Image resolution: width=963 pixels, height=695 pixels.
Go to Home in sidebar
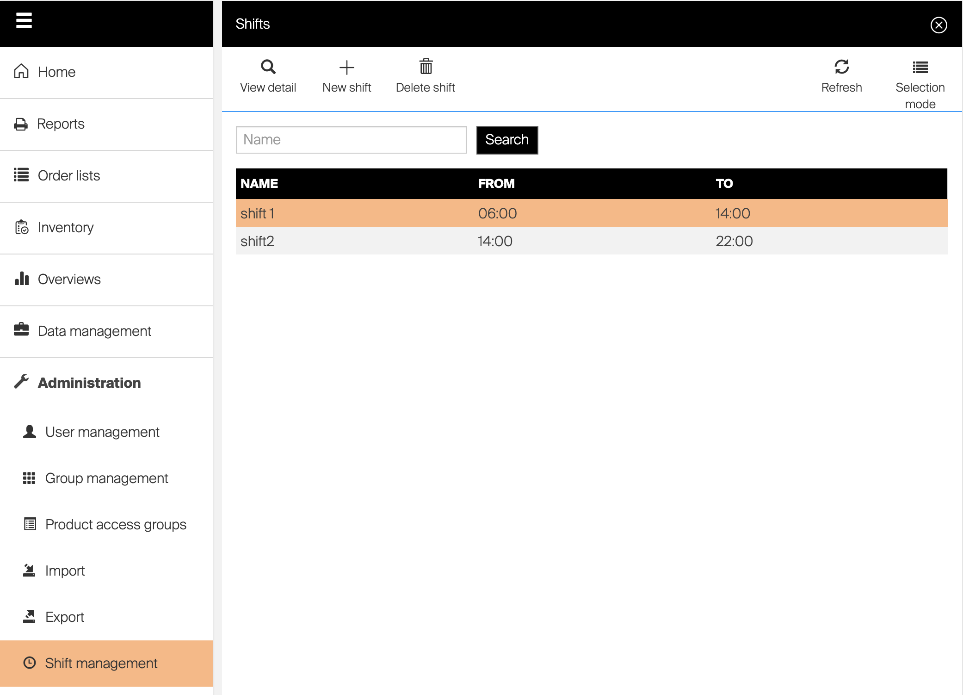pos(56,72)
